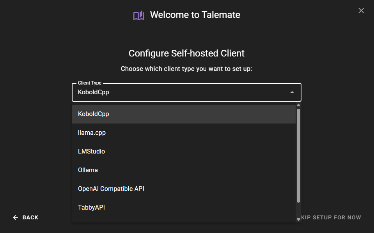Click the Talemate book logo icon

coord(138,15)
